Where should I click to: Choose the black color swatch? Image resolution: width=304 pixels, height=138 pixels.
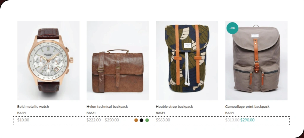click(142, 120)
